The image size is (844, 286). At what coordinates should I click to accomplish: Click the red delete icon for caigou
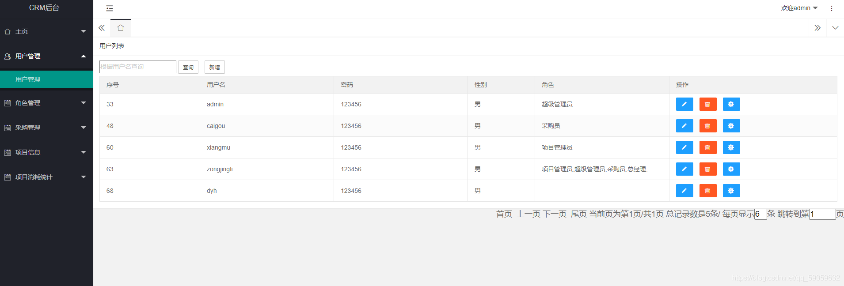(x=707, y=126)
